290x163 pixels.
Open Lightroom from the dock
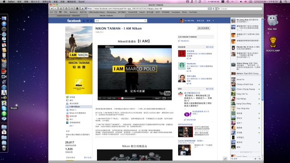point(4,66)
